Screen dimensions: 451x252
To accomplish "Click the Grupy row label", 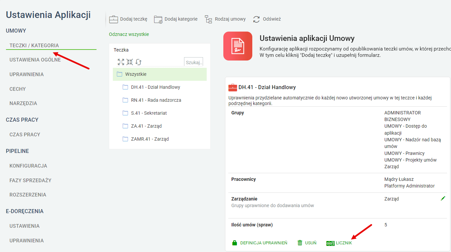I will [x=238, y=113].
